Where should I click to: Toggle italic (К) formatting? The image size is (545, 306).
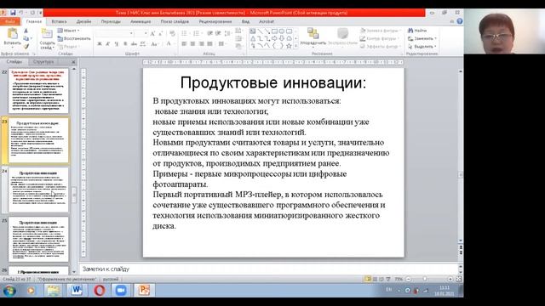click(x=108, y=44)
